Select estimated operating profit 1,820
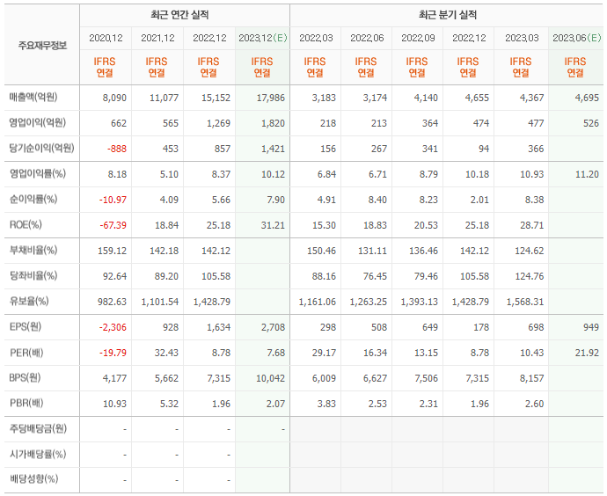 (x=273, y=123)
